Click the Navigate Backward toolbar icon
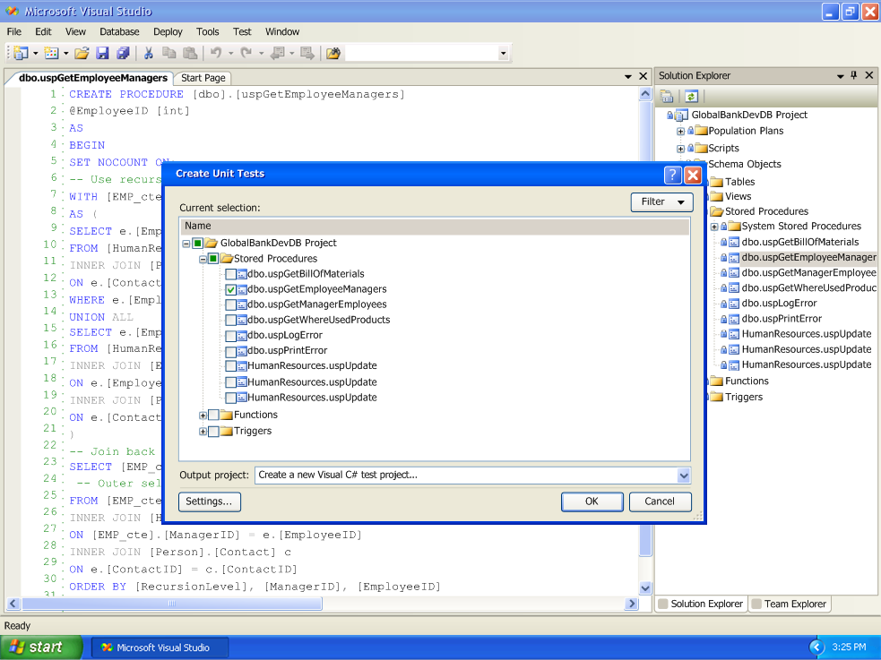The height and width of the screenshot is (660, 881). [x=278, y=54]
